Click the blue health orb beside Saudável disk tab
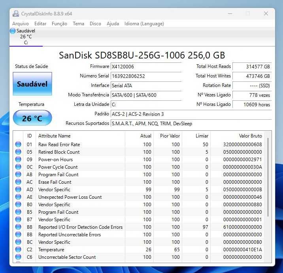 pos(13,31)
